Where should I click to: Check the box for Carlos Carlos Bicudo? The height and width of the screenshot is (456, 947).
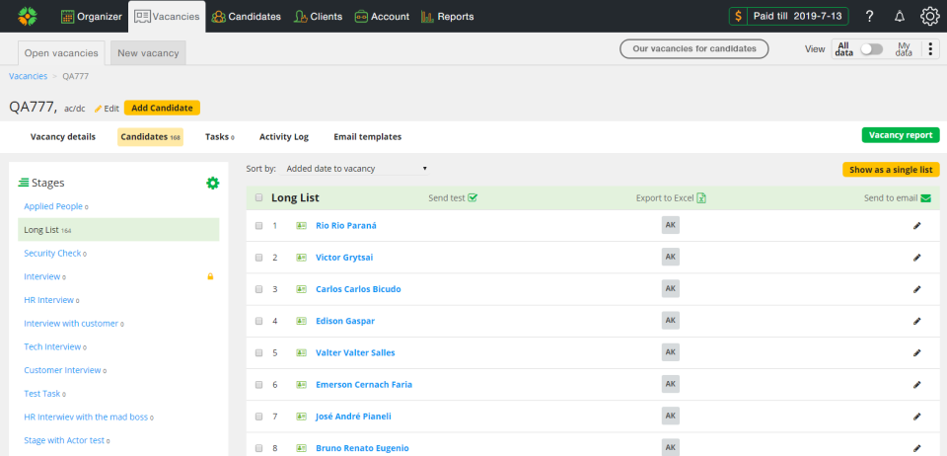point(259,289)
